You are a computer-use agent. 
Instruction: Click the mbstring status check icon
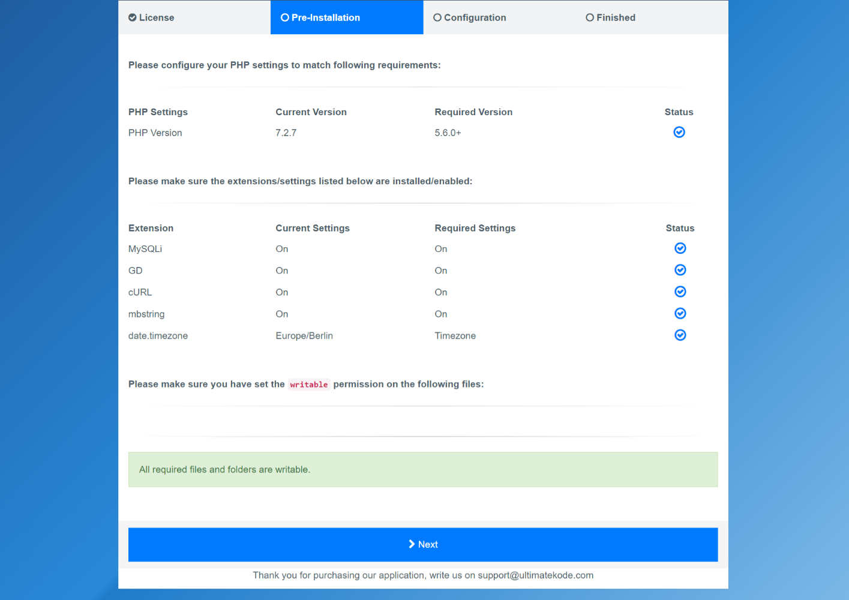click(x=680, y=313)
